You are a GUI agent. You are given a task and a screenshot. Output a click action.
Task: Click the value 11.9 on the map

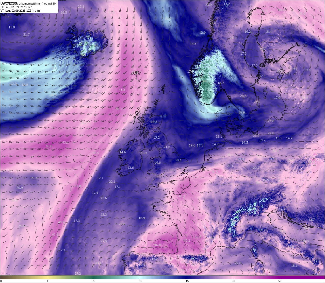[241, 112]
